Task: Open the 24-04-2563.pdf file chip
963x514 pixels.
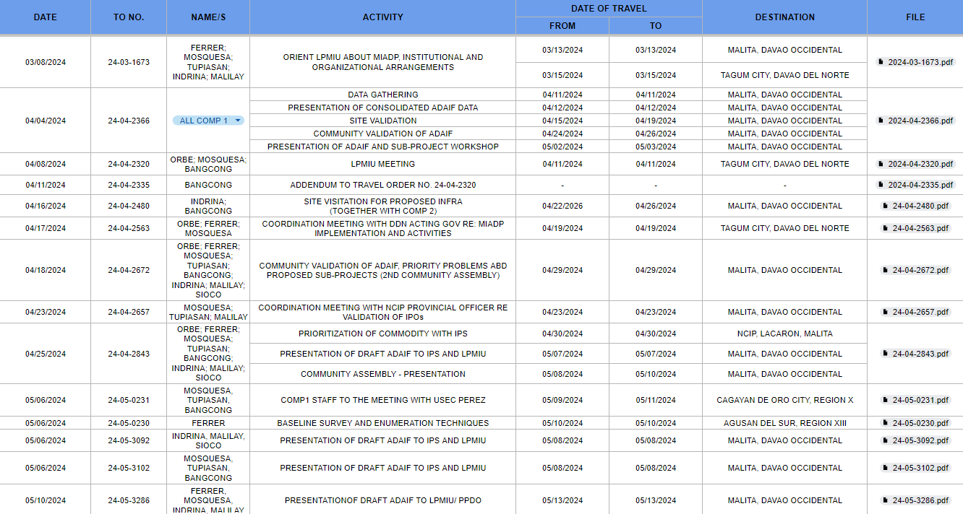Action: click(915, 228)
